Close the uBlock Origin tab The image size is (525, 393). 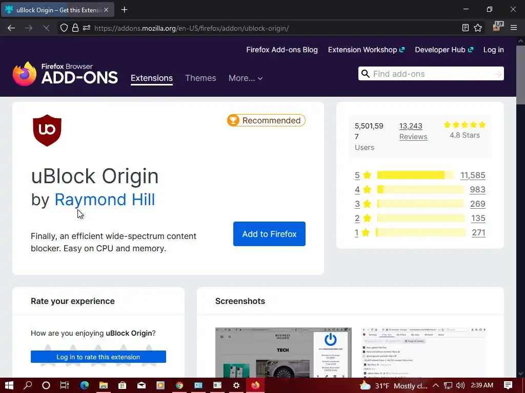[106, 10]
